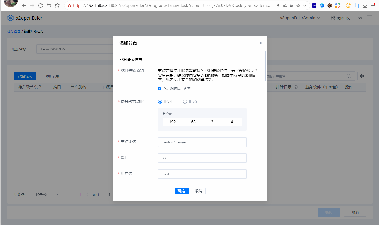The height and width of the screenshot is (225, 379).
Task: Click the third IP octet field showing 3
Action: click(212, 122)
